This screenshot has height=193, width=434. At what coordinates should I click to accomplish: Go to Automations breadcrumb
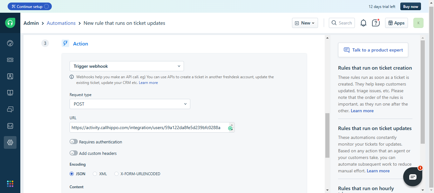(61, 23)
